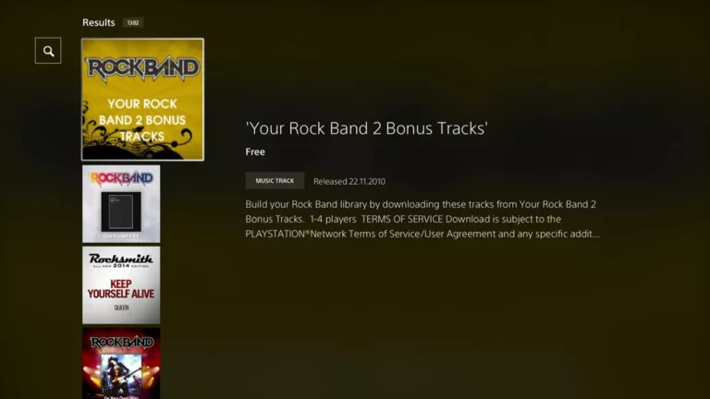The image size is (710, 399).
Task: Click the 1382 results count badge
Action: coord(133,22)
